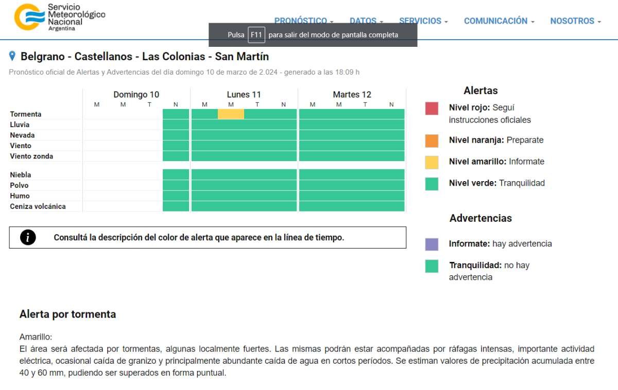Click the yellow Nivel amarillo swatch
The height and width of the screenshot is (390, 618).
[x=432, y=162]
